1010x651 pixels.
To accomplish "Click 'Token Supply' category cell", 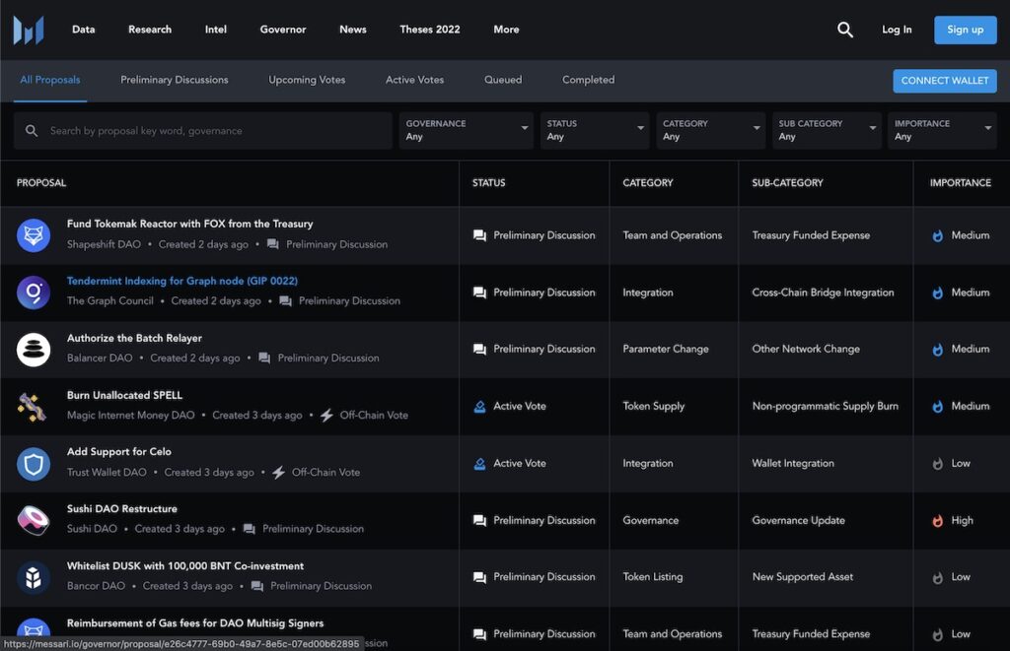I will point(653,407).
